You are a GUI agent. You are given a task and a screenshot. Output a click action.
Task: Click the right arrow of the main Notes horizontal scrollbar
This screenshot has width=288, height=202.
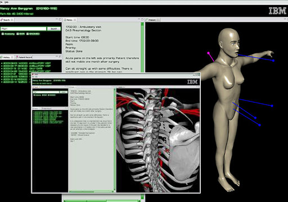(x=139, y=201)
